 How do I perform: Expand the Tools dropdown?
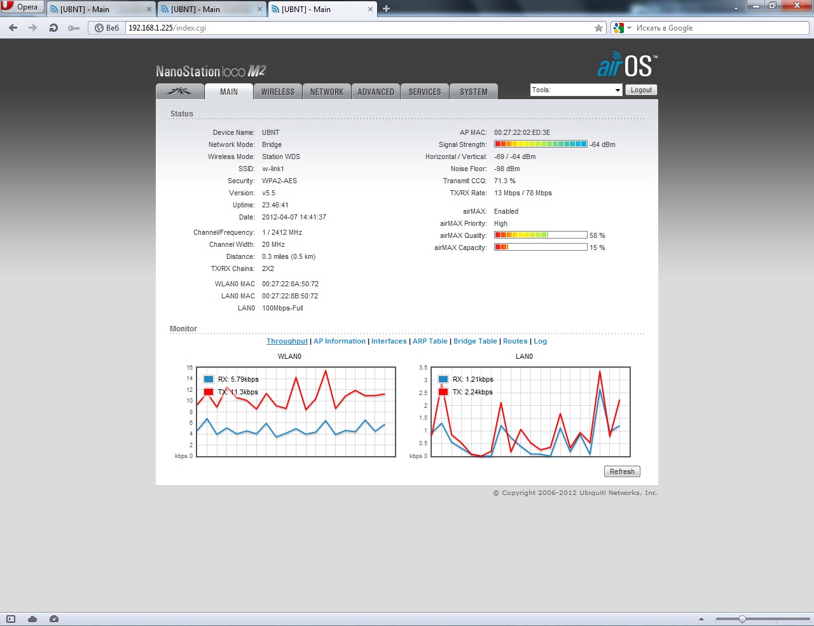[576, 90]
